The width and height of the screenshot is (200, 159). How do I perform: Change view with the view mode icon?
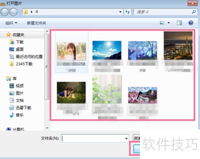click(x=162, y=23)
